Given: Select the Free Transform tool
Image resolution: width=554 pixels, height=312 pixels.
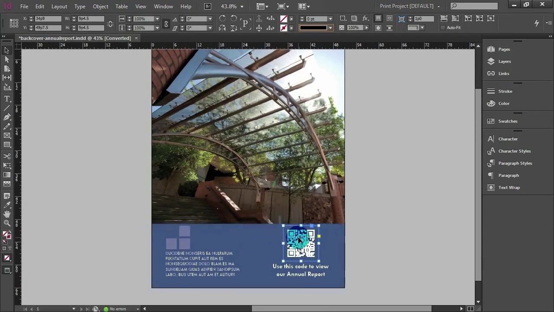Looking at the screenshot, I should tap(7, 166).
